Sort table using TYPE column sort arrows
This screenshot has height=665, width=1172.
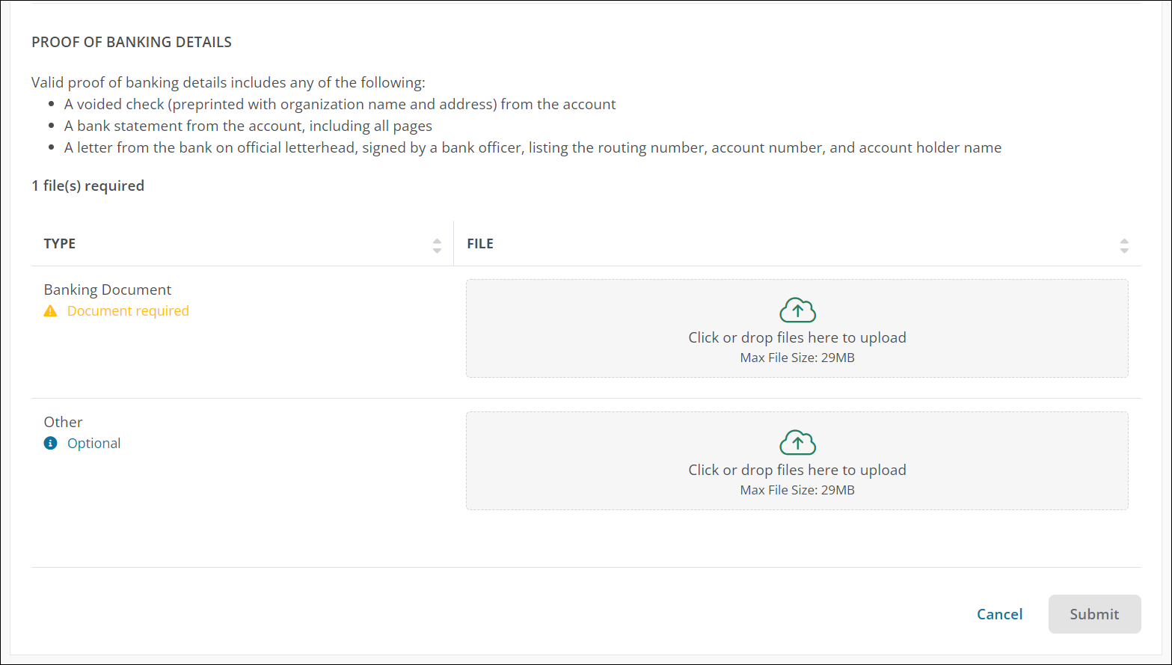[437, 245]
